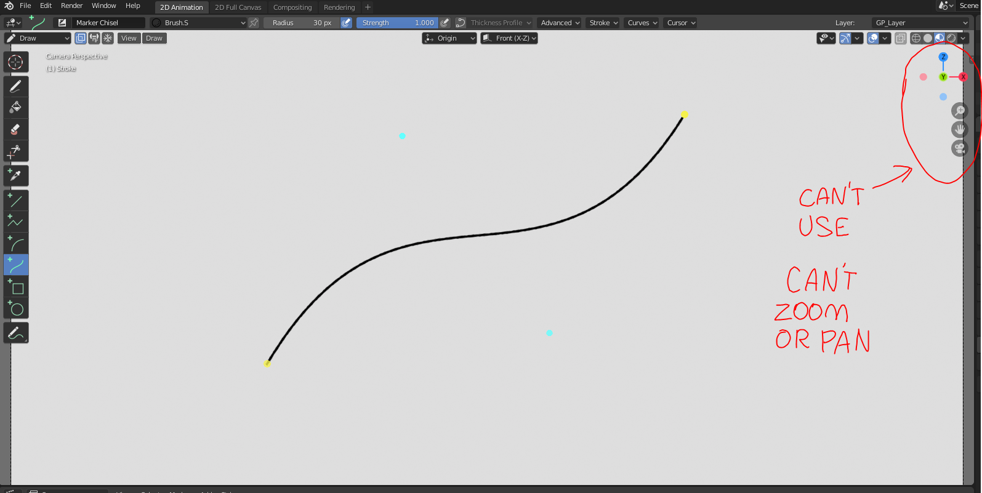Screen dimensions: 982x493
Task: Select the 3D Cursor tool
Action: tap(16, 62)
